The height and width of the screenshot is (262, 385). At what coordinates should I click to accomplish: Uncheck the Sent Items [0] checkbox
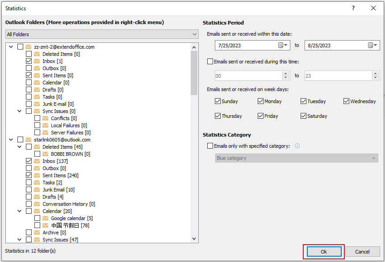[x=29, y=75]
